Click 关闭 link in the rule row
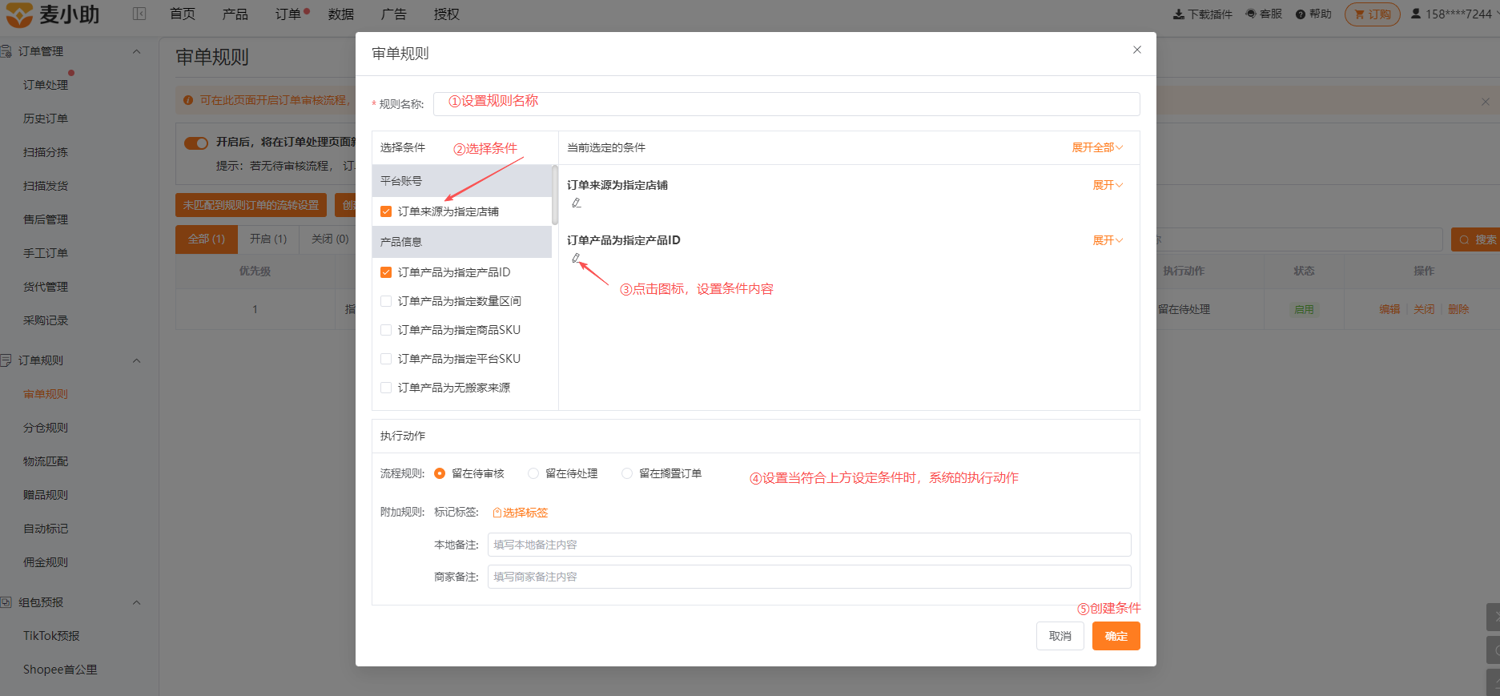The width and height of the screenshot is (1500, 696). 1424,309
